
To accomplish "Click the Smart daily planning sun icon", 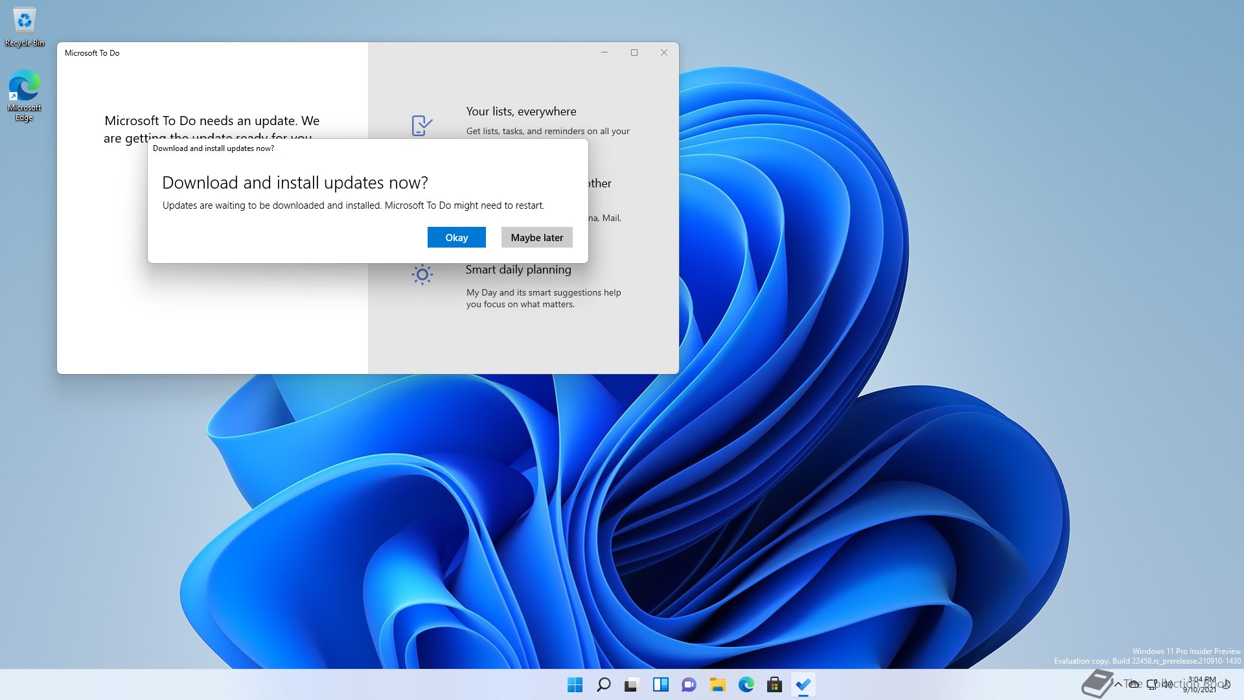I will pos(422,275).
